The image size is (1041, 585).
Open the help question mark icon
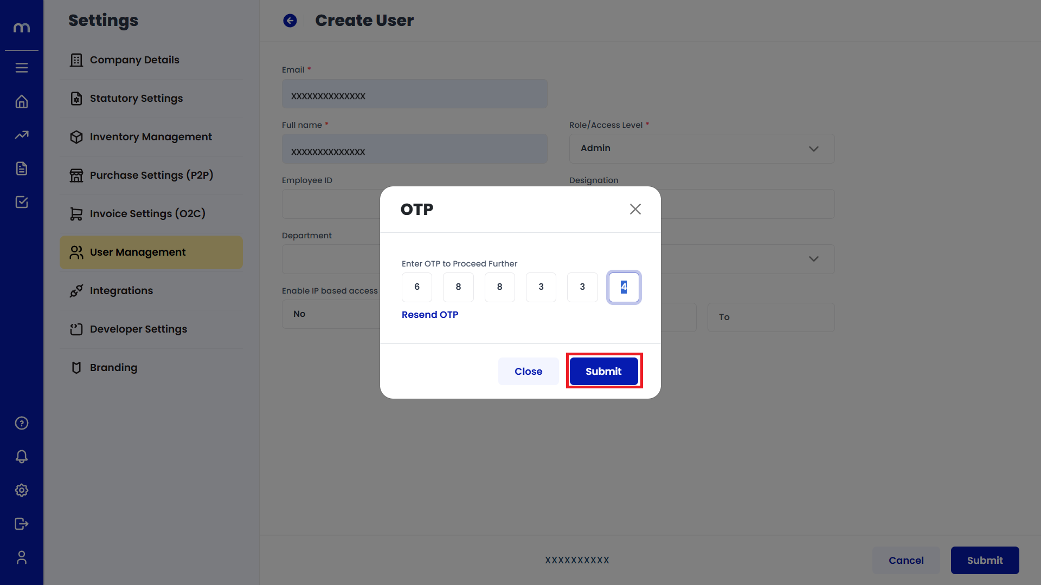click(x=22, y=423)
